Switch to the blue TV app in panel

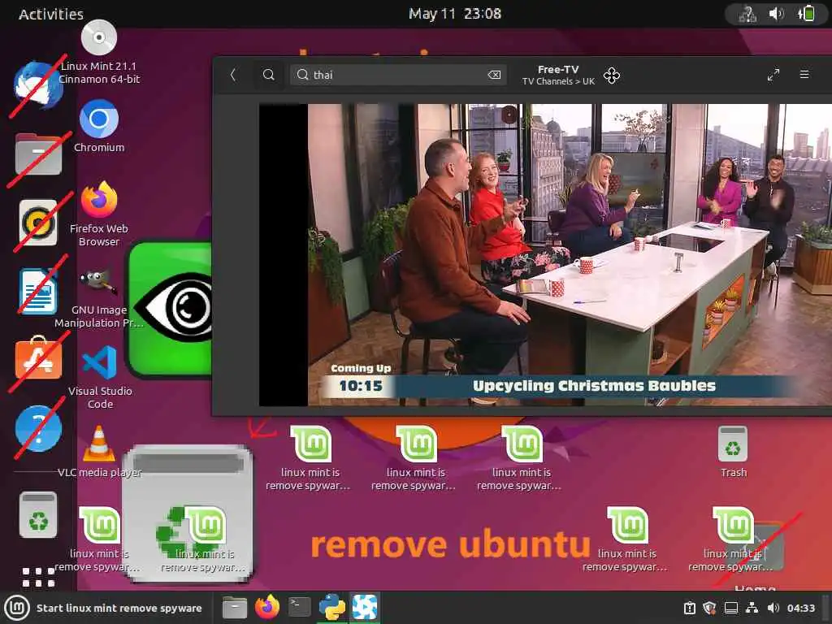(365, 607)
